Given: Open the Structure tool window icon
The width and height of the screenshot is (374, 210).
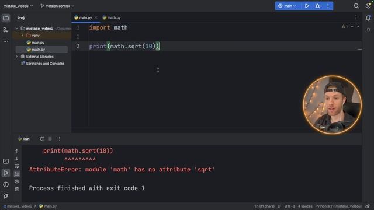Looking at the screenshot, I should click(x=6, y=30).
